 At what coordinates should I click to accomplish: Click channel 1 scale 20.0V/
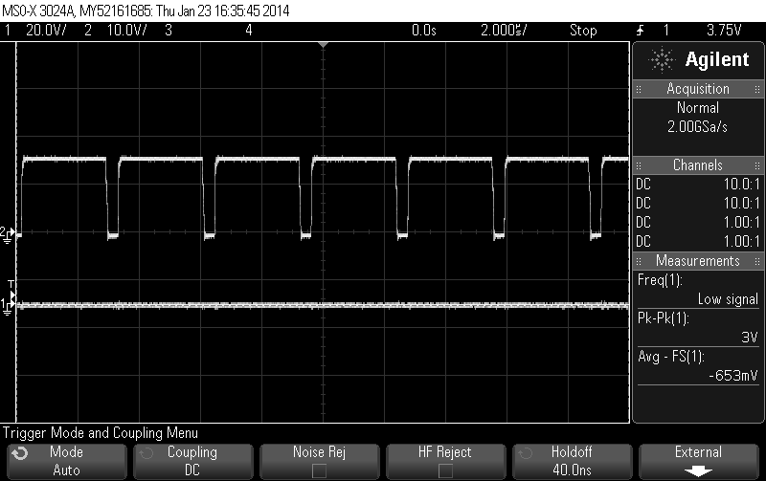click(x=46, y=31)
